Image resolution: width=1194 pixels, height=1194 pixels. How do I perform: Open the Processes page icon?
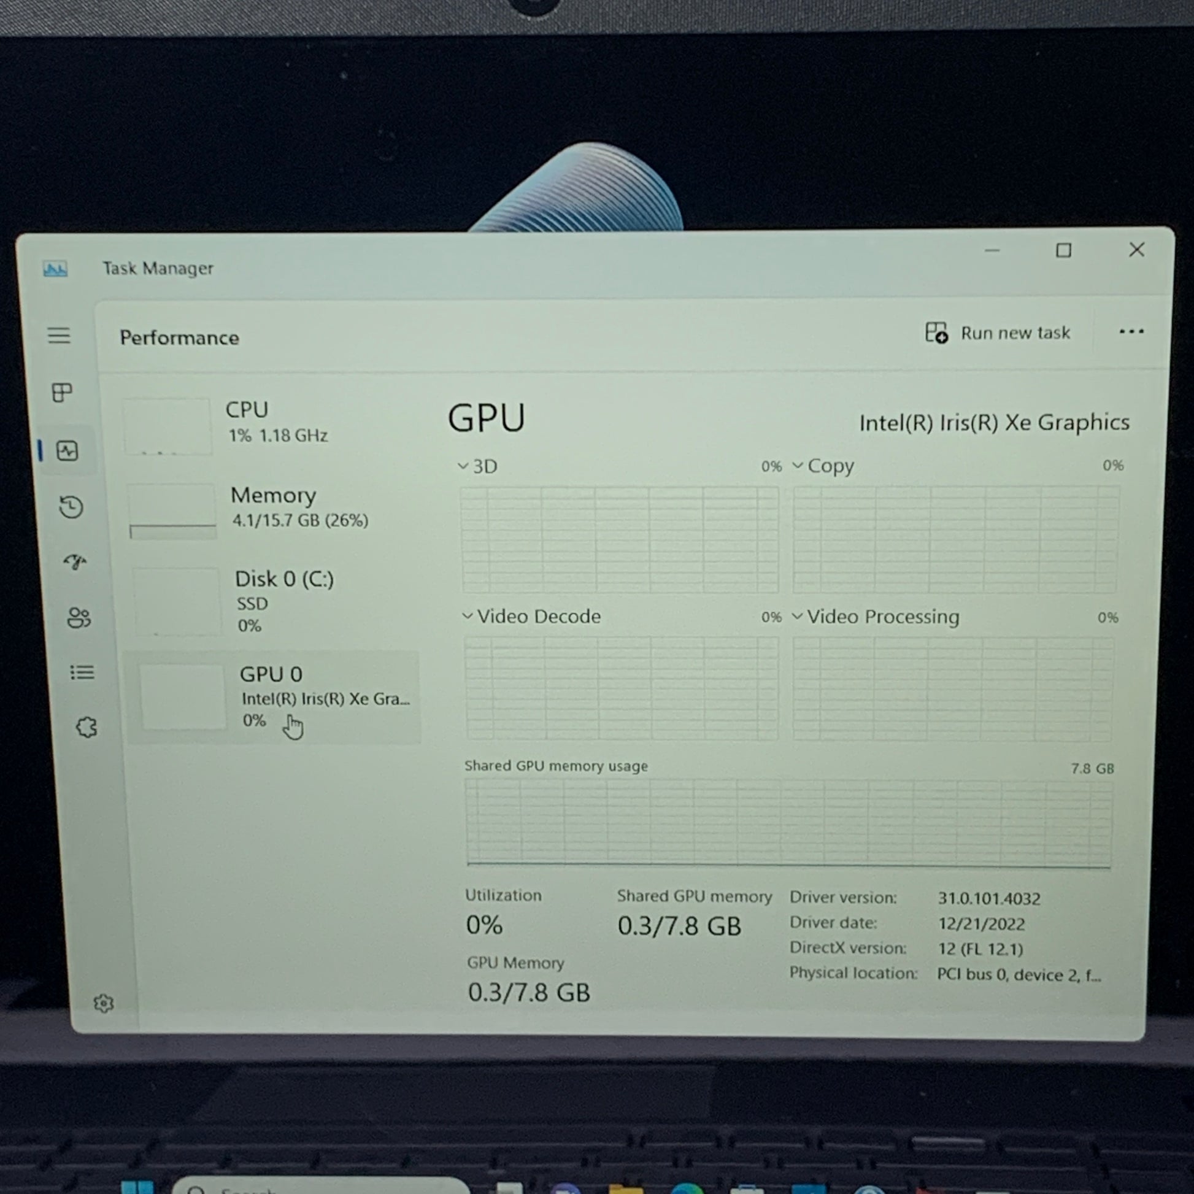[x=62, y=392]
